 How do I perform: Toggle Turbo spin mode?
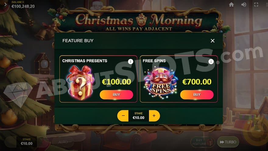point(228,142)
